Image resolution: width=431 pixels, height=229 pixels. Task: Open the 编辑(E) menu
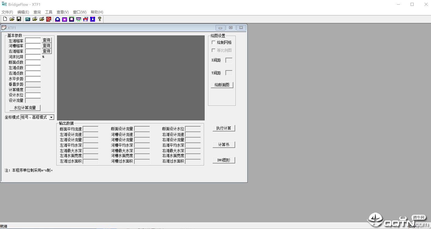coord(23,12)
